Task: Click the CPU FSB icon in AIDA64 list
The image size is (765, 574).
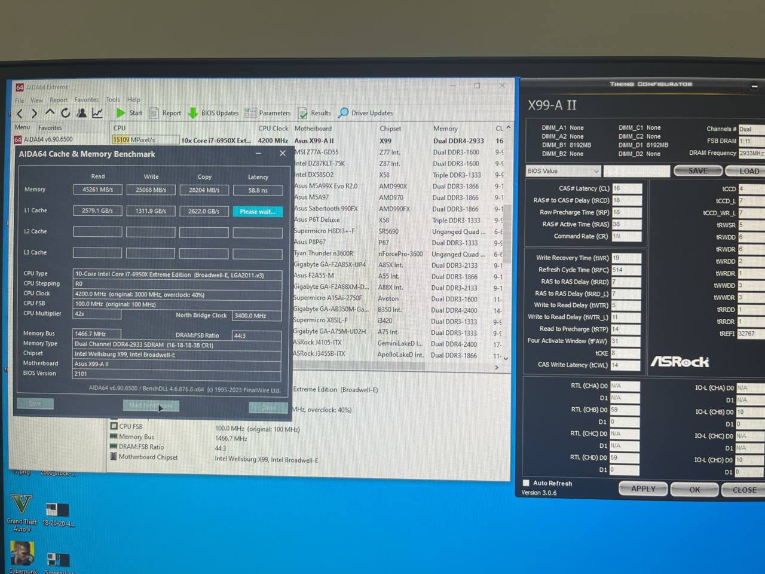Action: 114,426
